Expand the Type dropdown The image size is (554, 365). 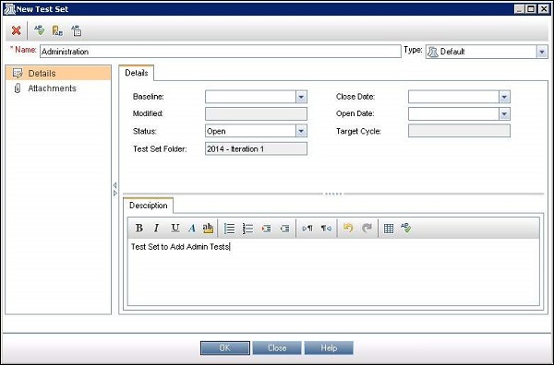point(542,52)
